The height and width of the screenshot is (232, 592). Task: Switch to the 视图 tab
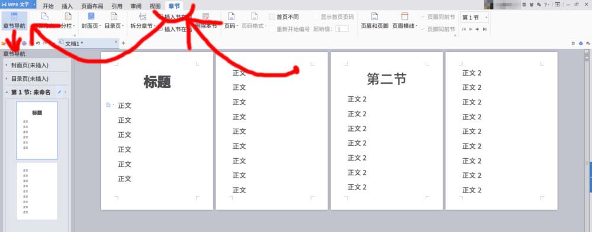(x=155, y=6)
